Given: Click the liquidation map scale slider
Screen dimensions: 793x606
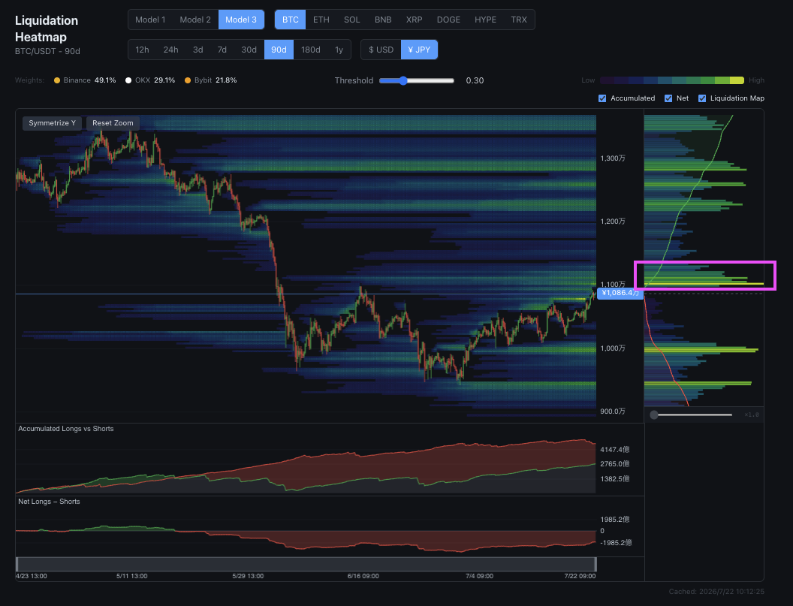Looking at the screenshot, I should [x=692, y=415].
